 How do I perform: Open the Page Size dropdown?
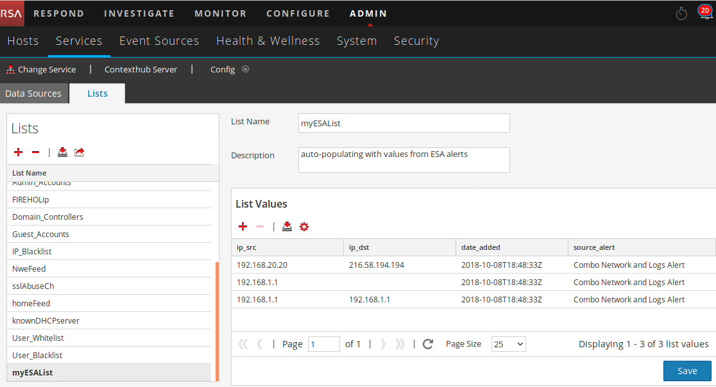[x=509, y=344]
